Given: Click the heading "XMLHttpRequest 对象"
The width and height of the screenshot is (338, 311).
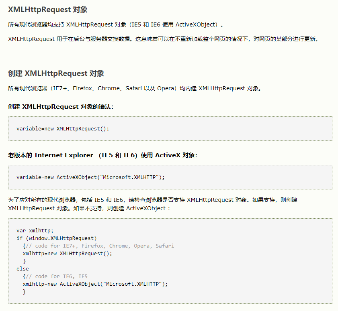Looking at the screenshot, I should 48,10.
